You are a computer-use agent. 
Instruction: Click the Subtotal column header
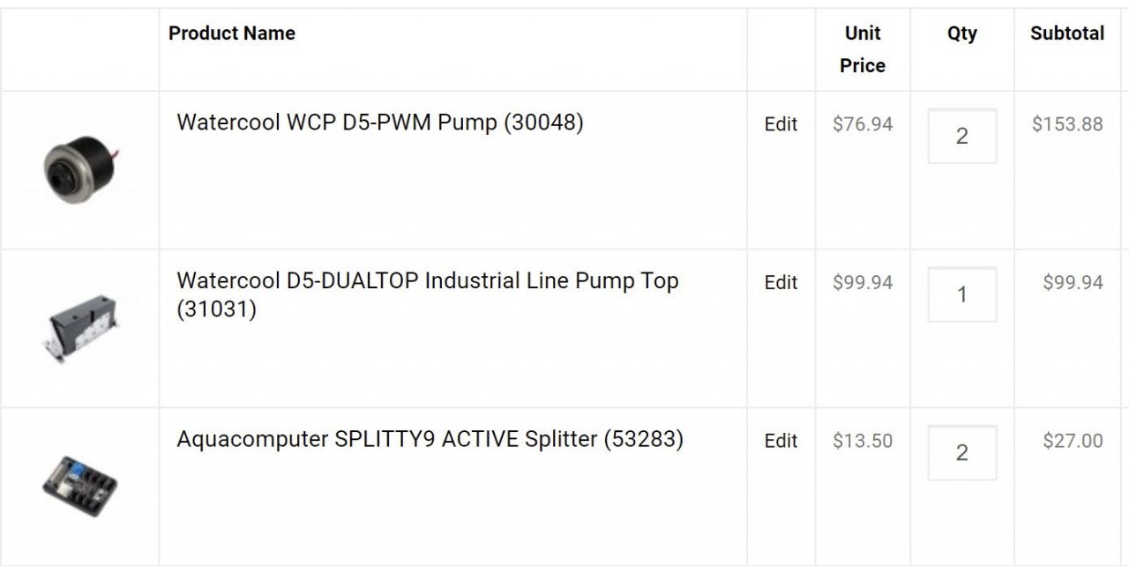[x=1066, y=34]
